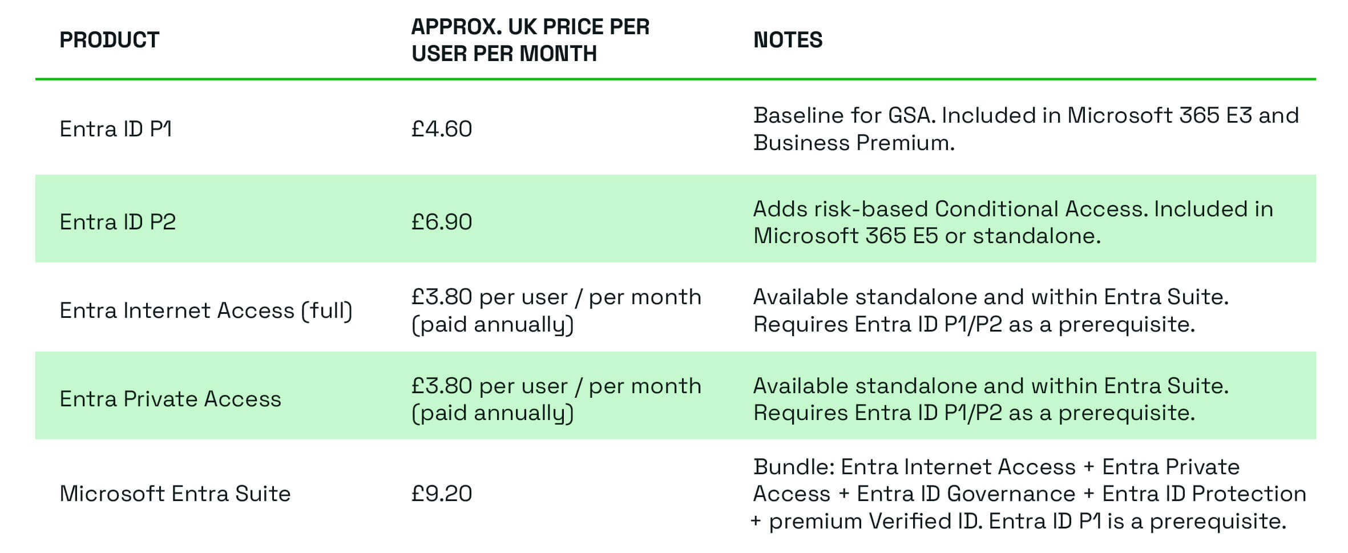Select the Entra ID P1 product cell
The width and height of the screenshot is (1348, 553).
[x=116, y=129]
